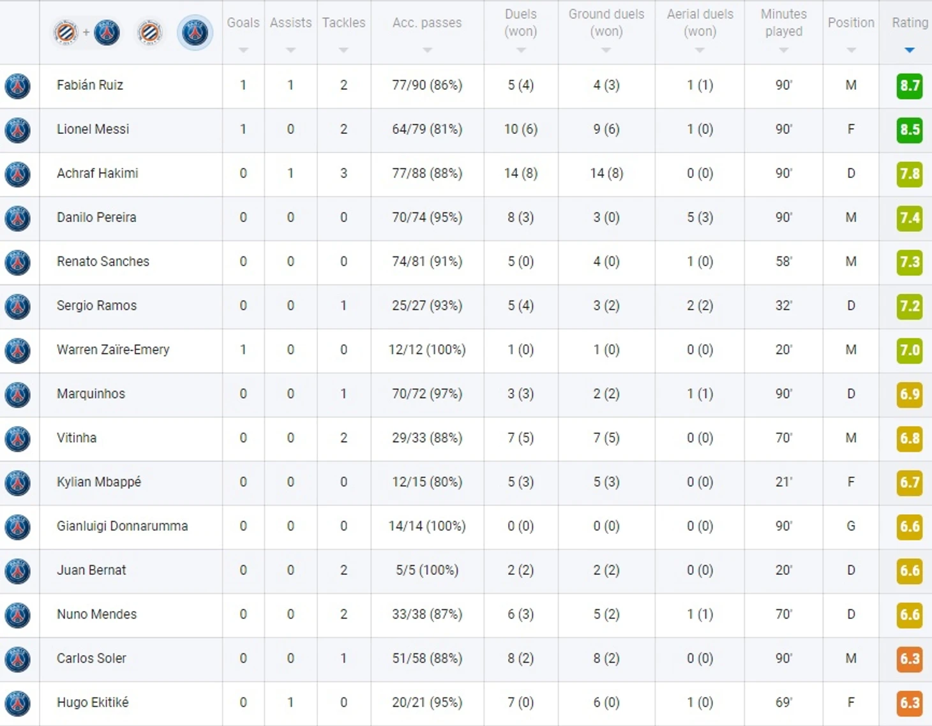
Task: Click team crest beside Achraf Hakimi
Action: (x=18, y=174)
